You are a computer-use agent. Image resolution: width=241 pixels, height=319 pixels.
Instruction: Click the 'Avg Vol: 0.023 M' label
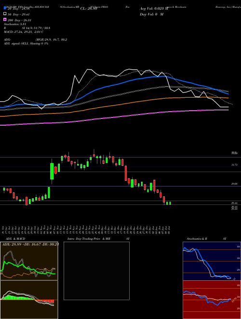(x=154, y=9)
